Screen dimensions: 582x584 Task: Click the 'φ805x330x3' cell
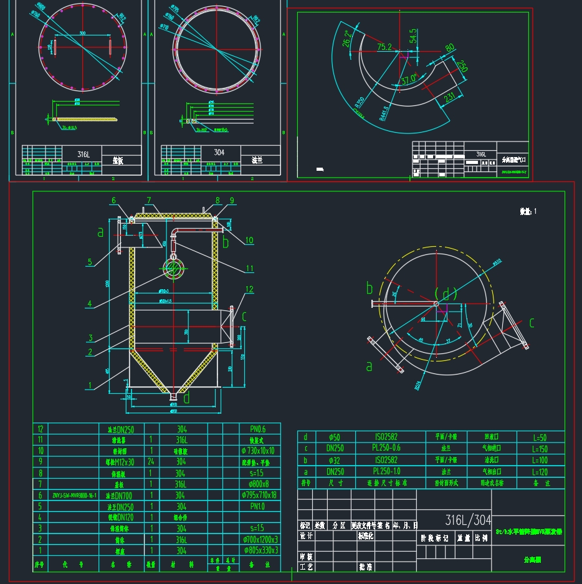coord(260,550)
